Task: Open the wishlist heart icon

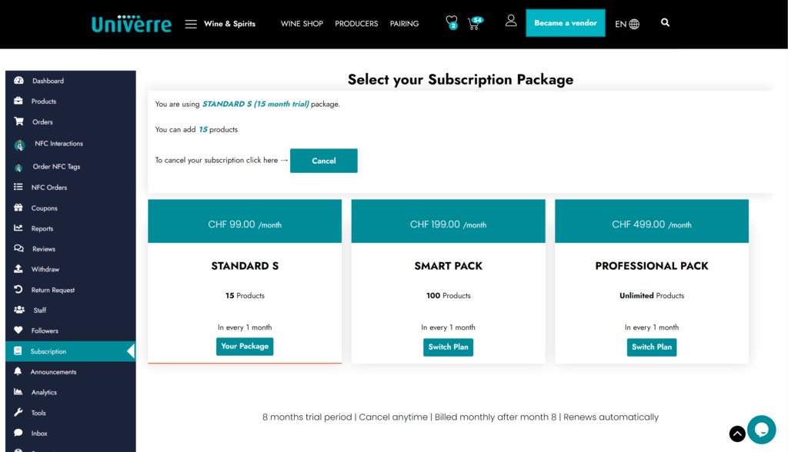Action: [x=451, y=22]
